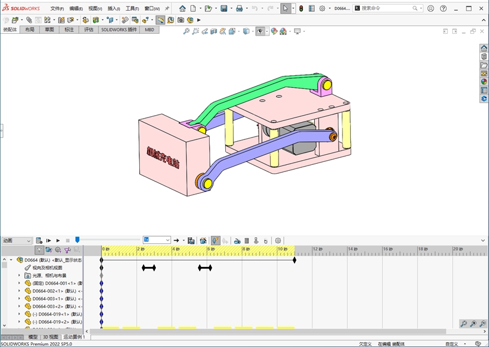This screenshot has width=489, height=347.
Task: Toggle the Autokey button
Action: pyautogui.click(x=216, y=240)
